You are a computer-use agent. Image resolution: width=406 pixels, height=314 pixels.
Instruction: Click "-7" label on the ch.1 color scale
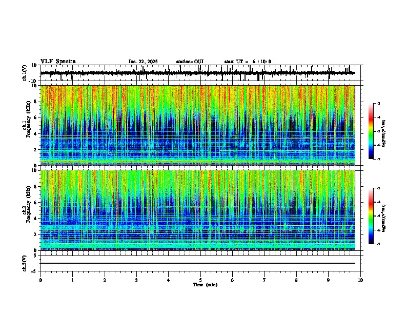coord(378,159)
